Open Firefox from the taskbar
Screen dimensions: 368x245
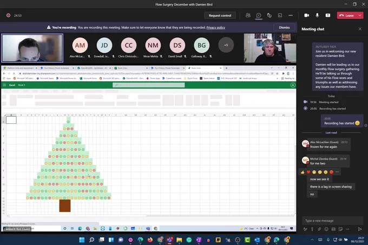click(x=150, y=240)
